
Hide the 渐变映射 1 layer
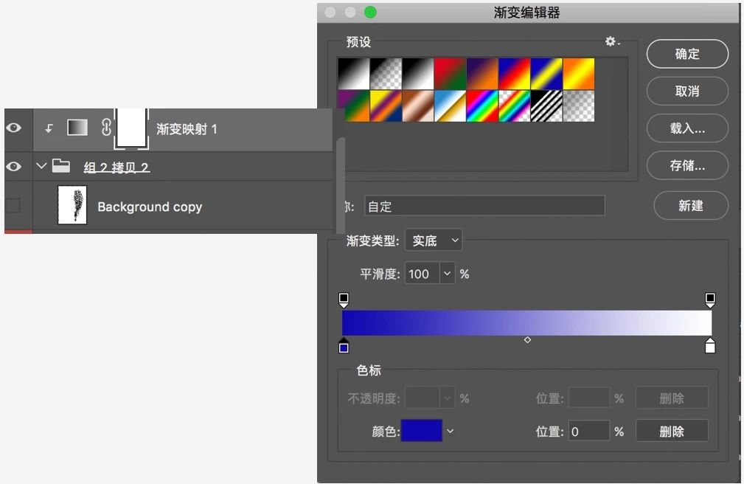tap(15, 128)
